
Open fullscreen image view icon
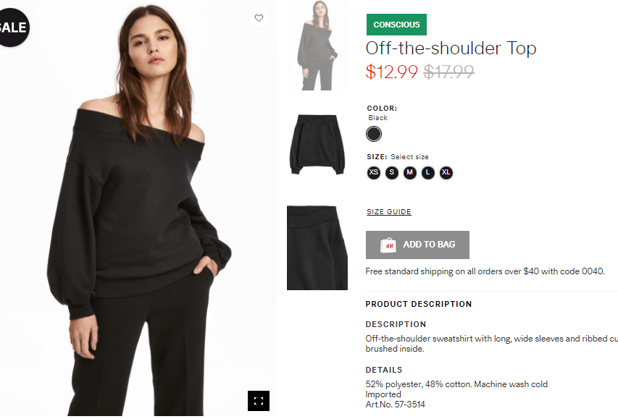coord(259,401)
